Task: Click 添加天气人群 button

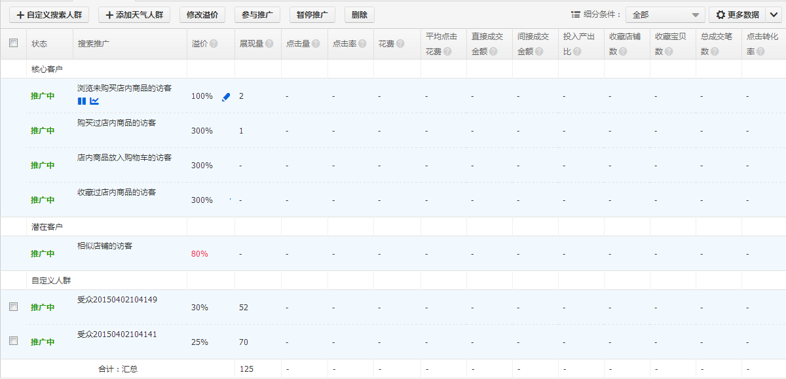Action: 134,14
